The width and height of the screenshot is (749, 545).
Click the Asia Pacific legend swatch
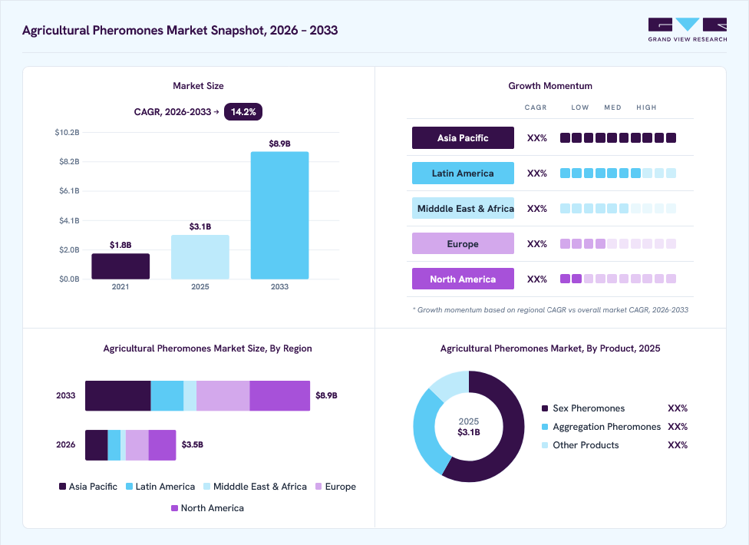(62, 486)
